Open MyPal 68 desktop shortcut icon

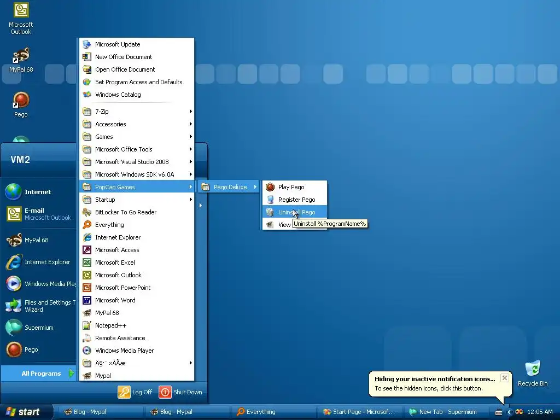click(21, 60)
